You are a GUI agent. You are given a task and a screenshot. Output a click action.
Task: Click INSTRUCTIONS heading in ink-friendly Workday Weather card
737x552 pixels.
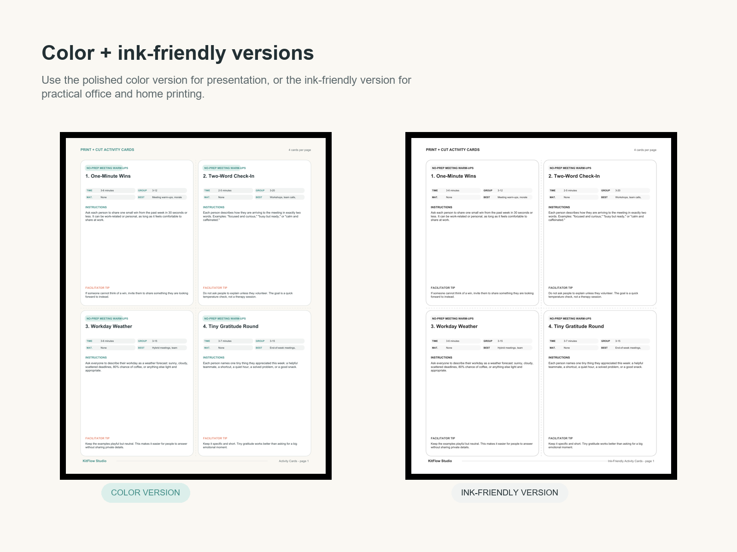(x=441, y=358)
